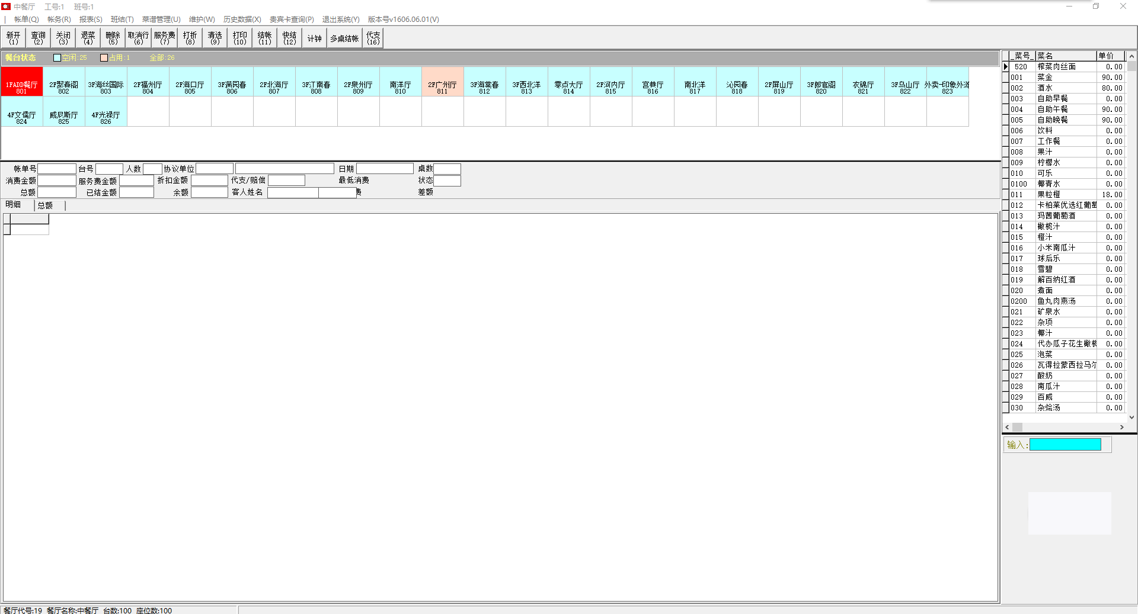The image size is (1138, 614).
Task: Open the 帐单(Q) menu
Action: tap(26, 20)
